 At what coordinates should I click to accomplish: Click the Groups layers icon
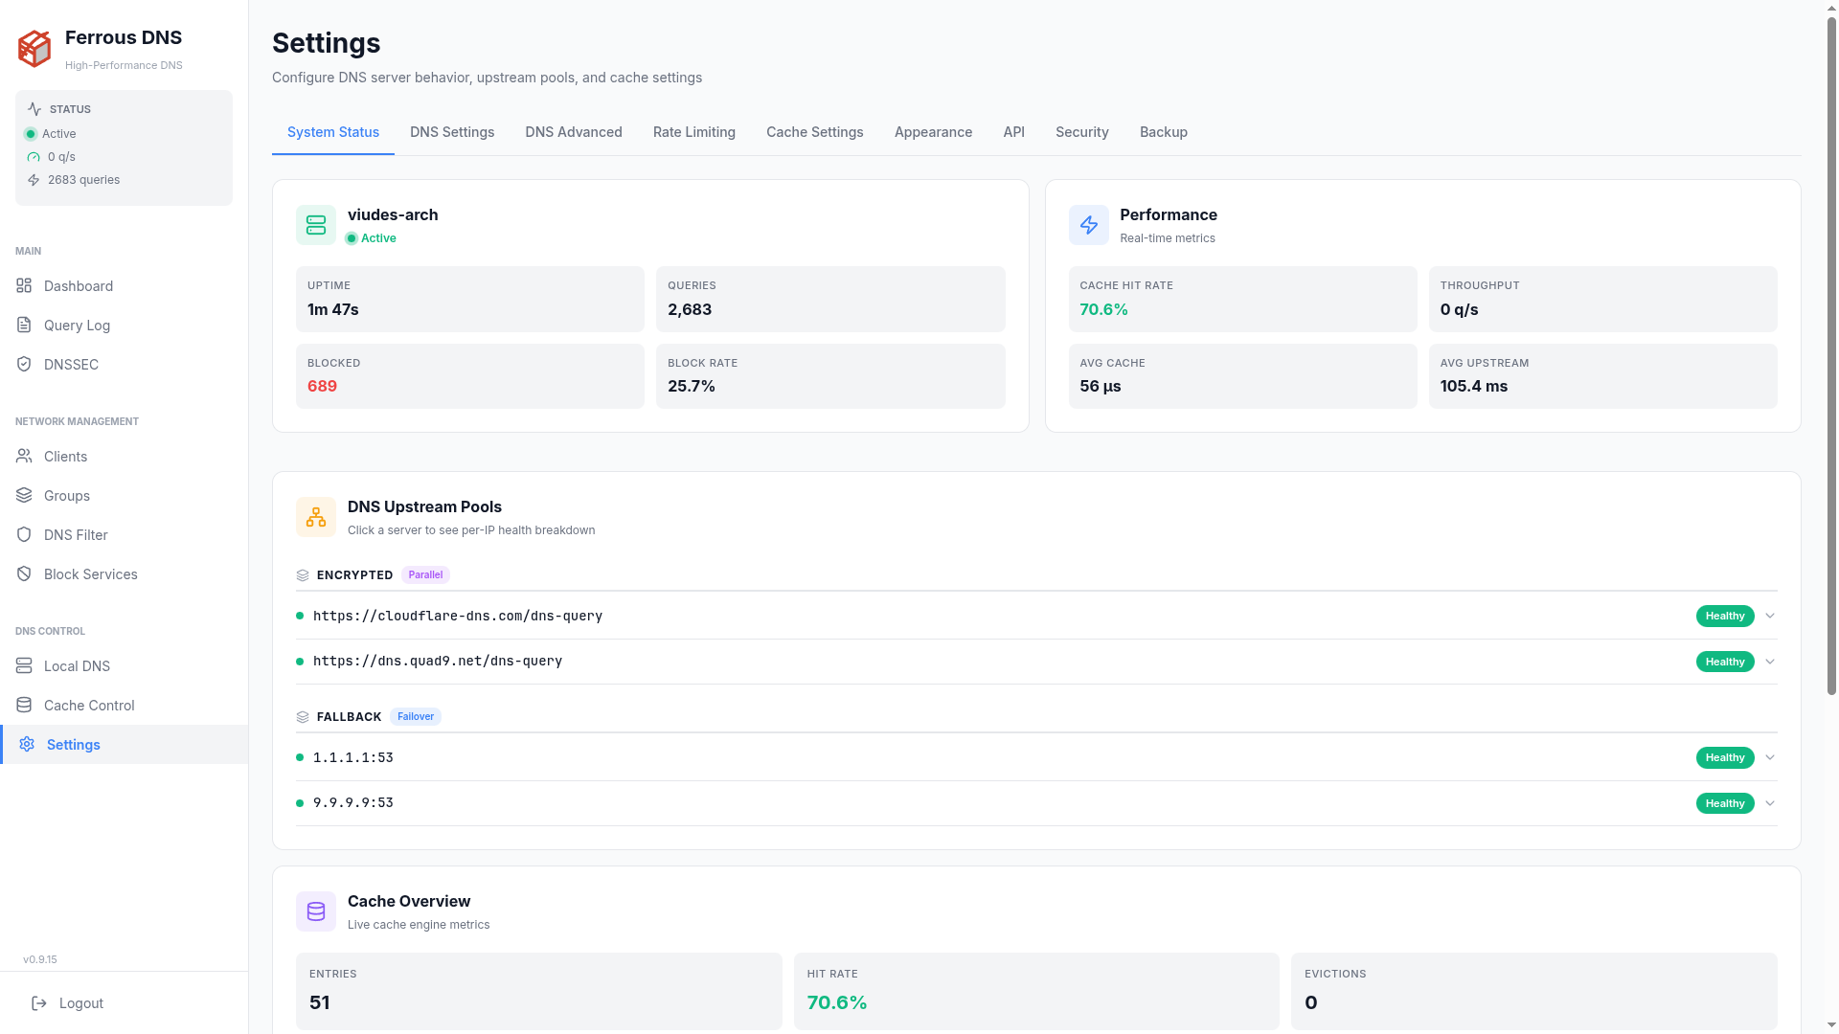(24, 495)
